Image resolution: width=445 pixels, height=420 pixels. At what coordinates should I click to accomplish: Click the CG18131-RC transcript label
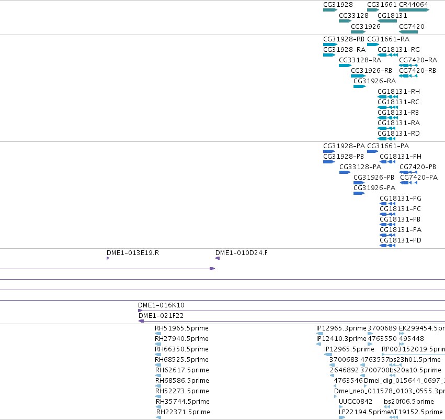pos(398,102)
